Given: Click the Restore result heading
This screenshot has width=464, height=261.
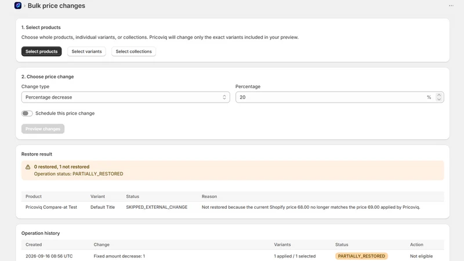Looking at the screenshot, I should [37, 154].
